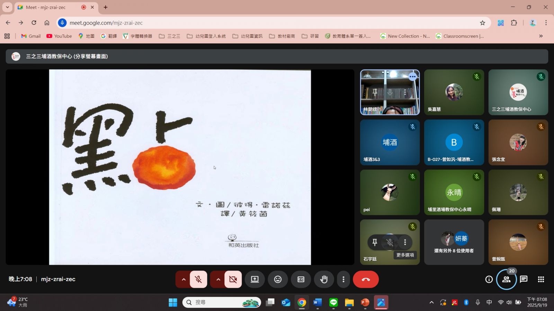Toggle the microphone mute button
554x311 pixels.
[198, 279]
